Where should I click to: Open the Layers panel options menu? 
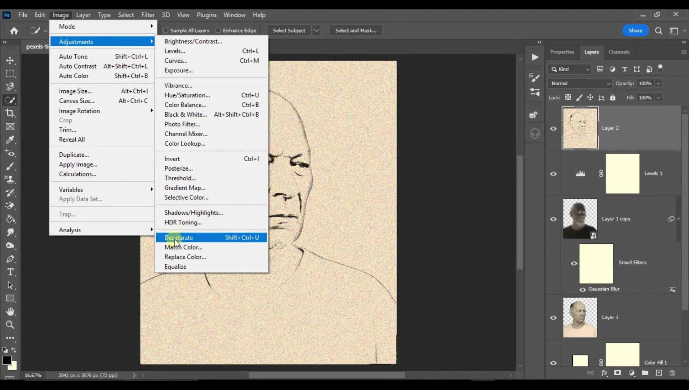tap(684, 52)
